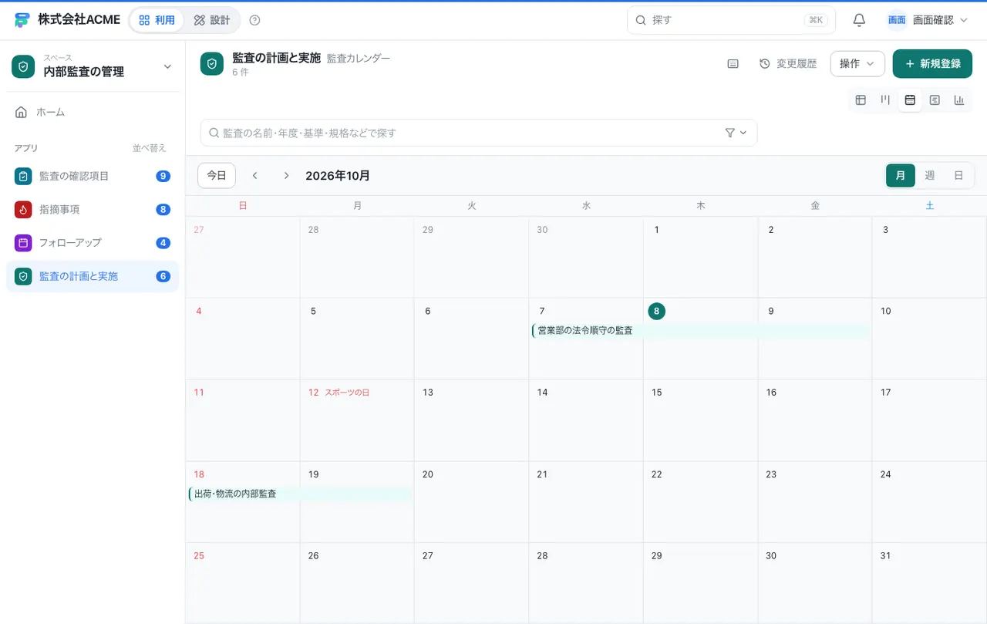Image resolution: width=987 pixels, height=624 pixels.
Task: Switch to 設計 mode
Action: pos(212,20)
